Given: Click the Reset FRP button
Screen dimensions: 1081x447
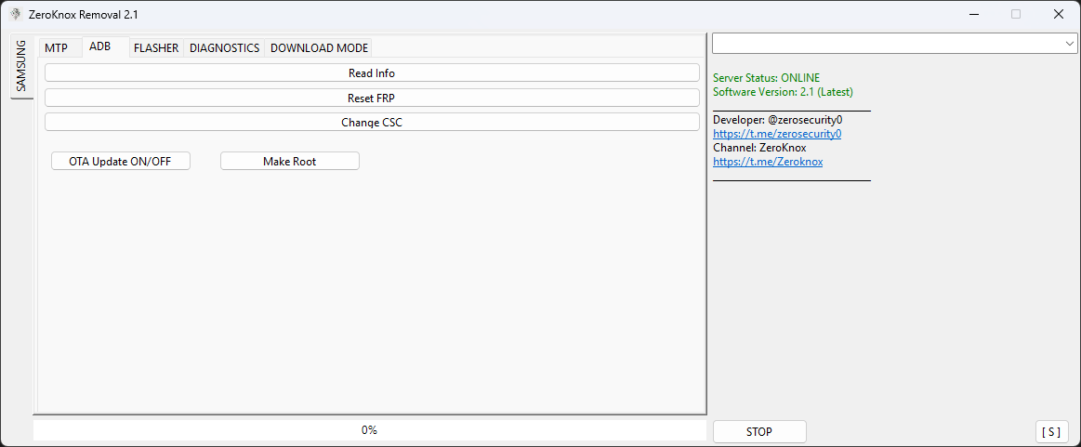Looking at the screenshot, I should (x=372, y=98).
